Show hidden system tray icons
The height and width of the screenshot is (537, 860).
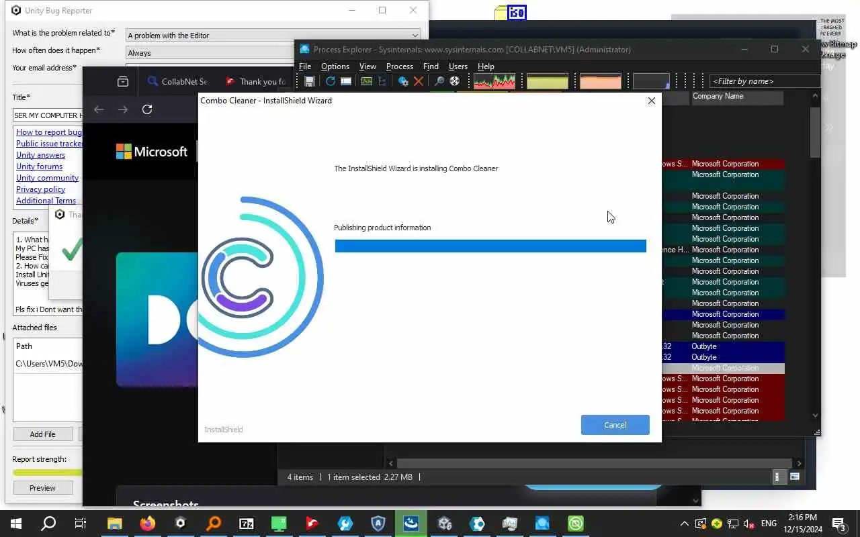[684, 524]
